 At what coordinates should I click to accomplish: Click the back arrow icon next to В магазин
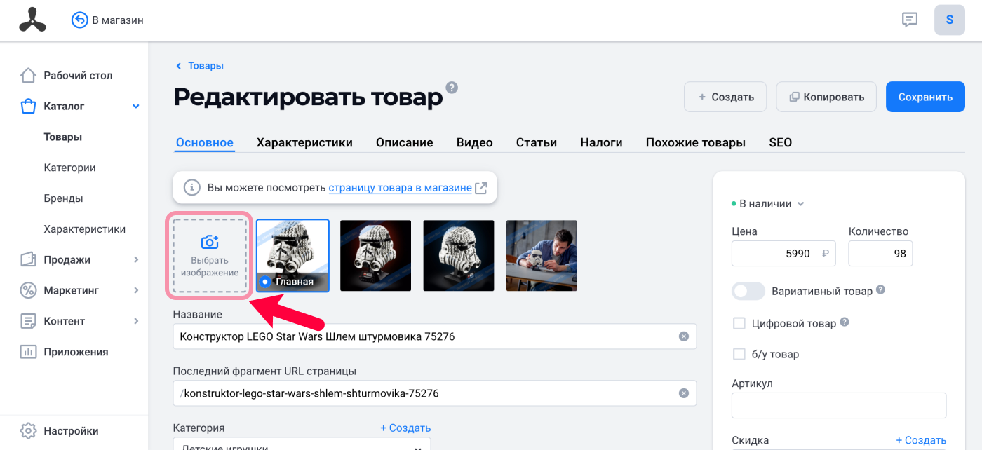click(80, 20)
